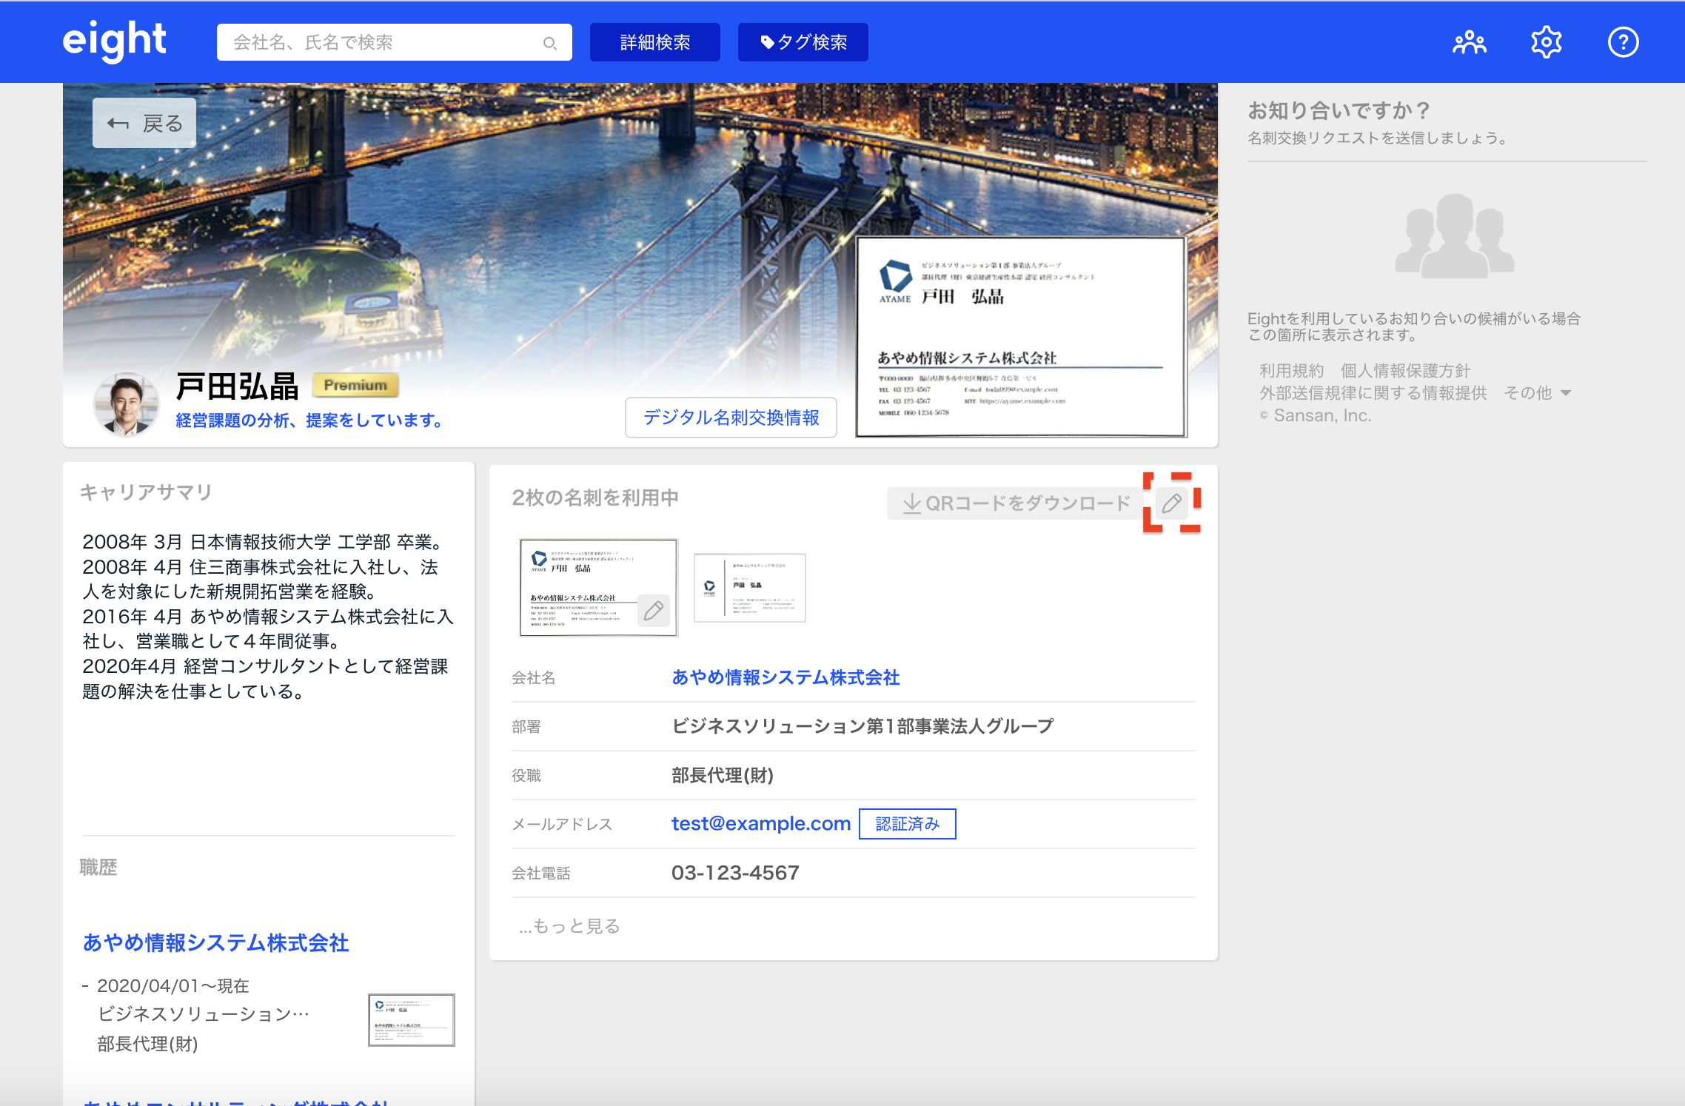
Task: Expand the その他 dropdown in footer
Action: pos(1537,393)
